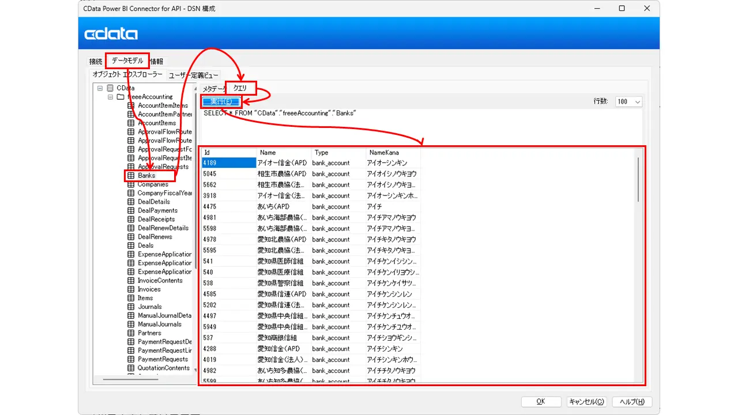Screen dimensions: 738x415
Task: Click the NameKana column header
Action: (x=394, y=153)
